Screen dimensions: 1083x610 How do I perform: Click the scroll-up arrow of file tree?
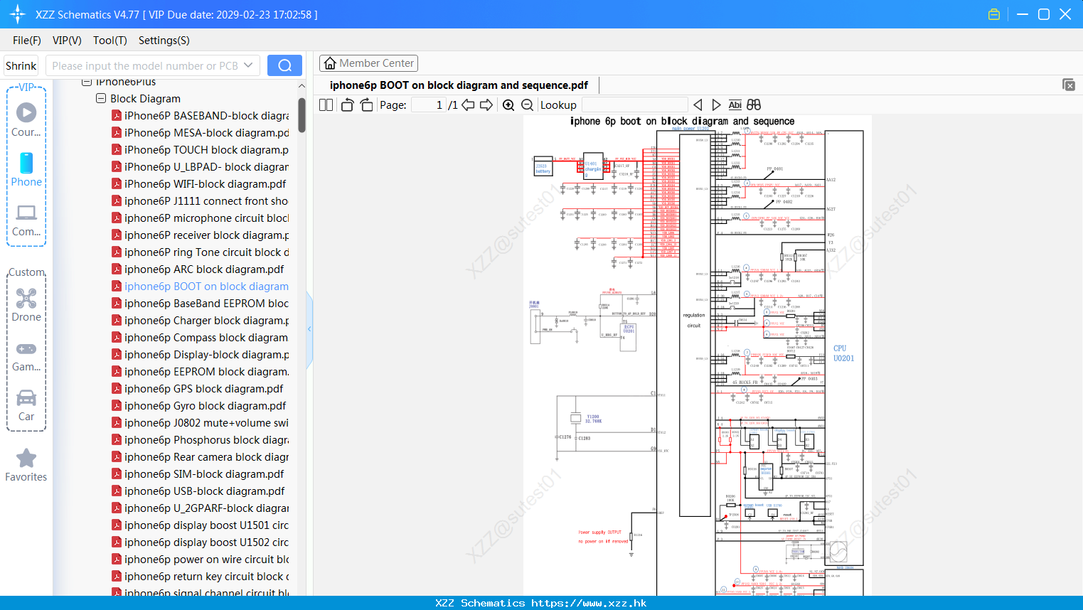pos(302,86)
